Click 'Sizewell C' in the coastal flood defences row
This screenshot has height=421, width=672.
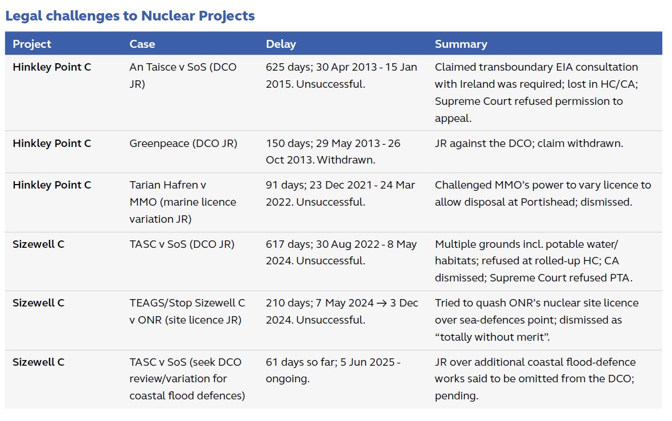coord(38,362)
